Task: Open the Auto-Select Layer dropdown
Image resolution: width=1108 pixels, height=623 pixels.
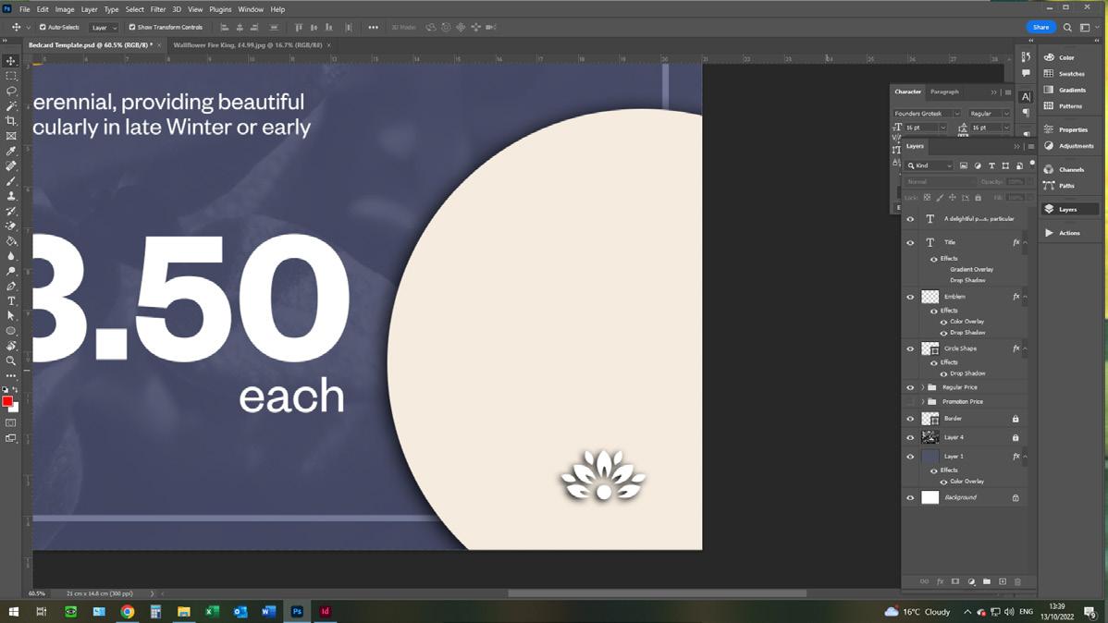Action: point(104,28)
